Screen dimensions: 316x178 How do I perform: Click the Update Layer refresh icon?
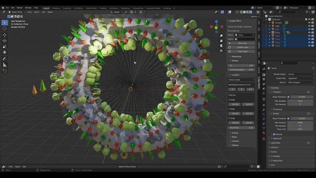[229, 47]
